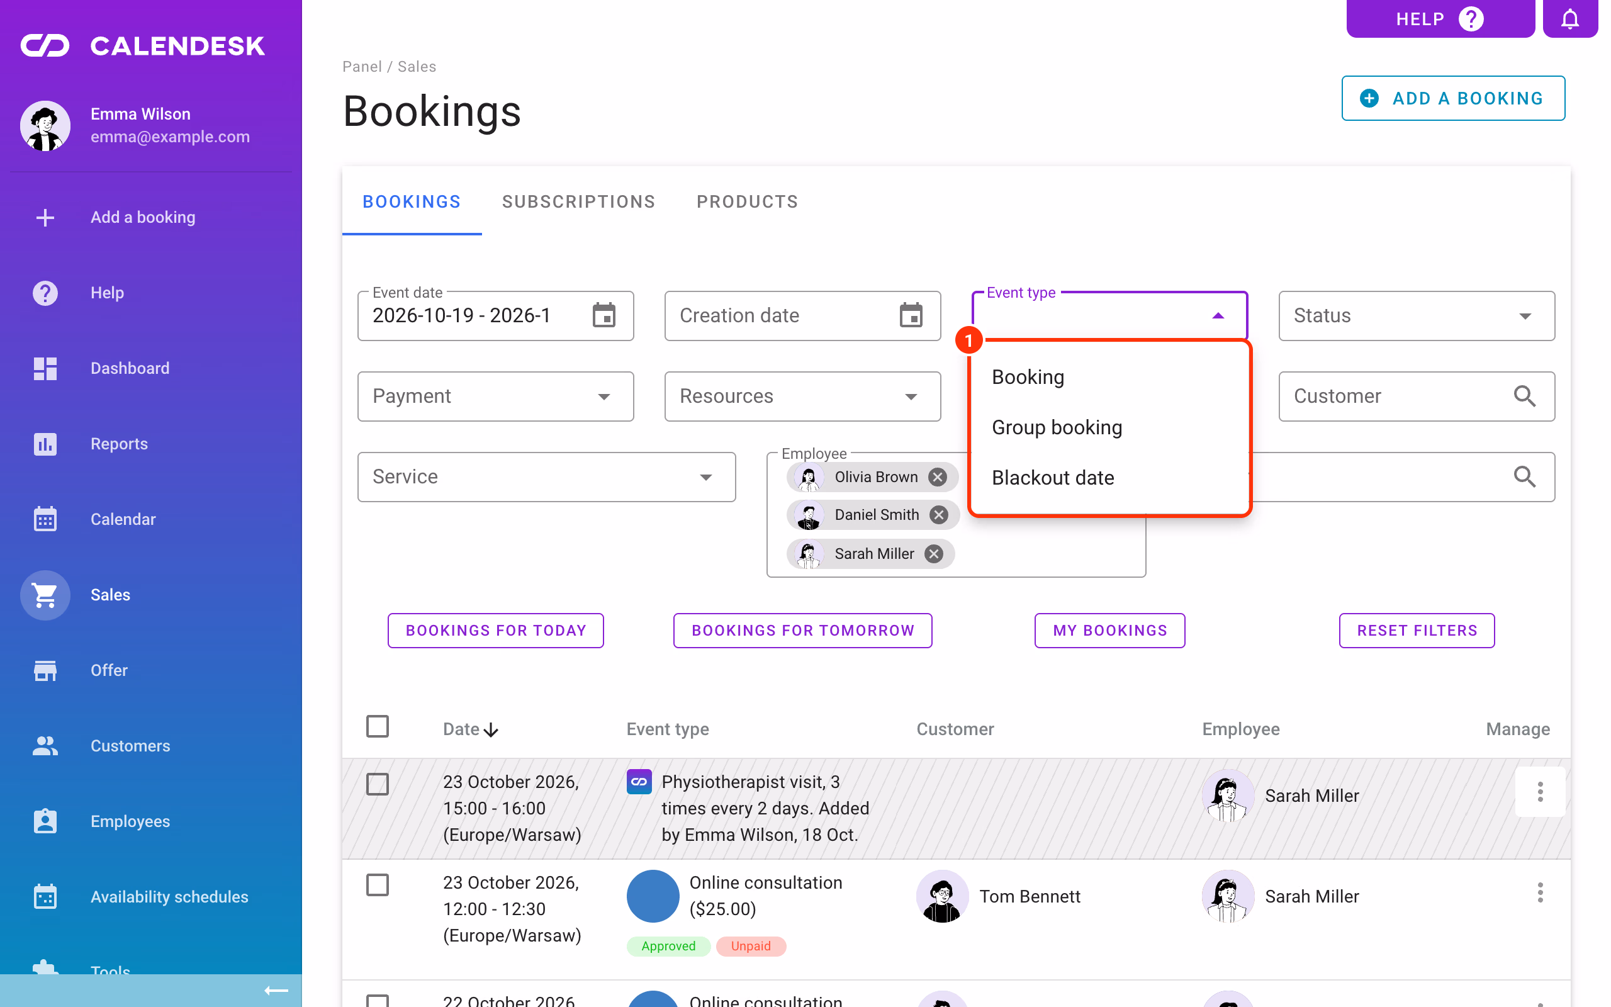Check the Physiotherapist visit booking row checkbox
The image size is (1611, 1007).
(378, 785)
